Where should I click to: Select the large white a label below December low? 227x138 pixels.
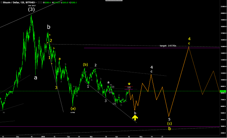(36, 78)
